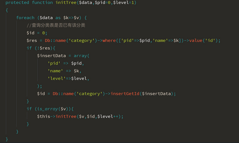Click the 'name' key in the array
This screenshot has width=239, height=143.
pyautogui.click(x=55, y=71)
